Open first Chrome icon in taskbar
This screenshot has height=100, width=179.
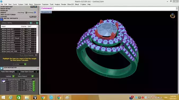(x=43, y=98)
